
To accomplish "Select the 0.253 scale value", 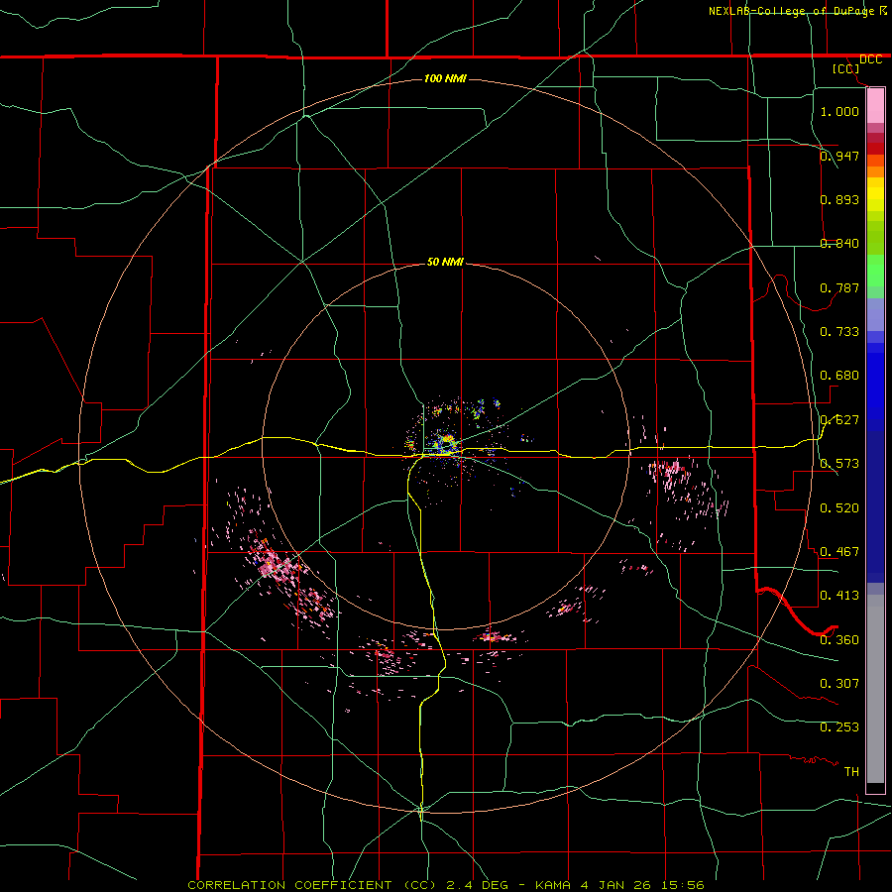I will pos(839,727).
